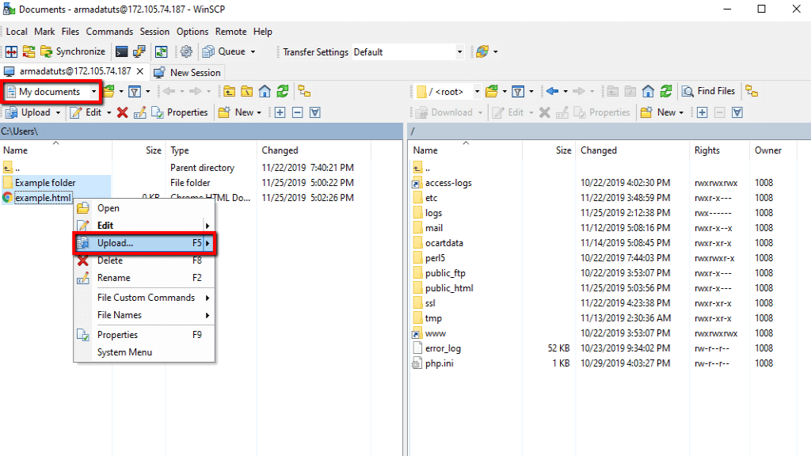
Task: Click the globe update icon
Action: coord(482,51)
